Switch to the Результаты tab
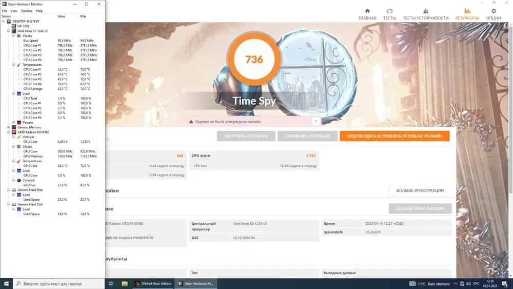Viewport: 513px width, 289px height. pos(467,14)
